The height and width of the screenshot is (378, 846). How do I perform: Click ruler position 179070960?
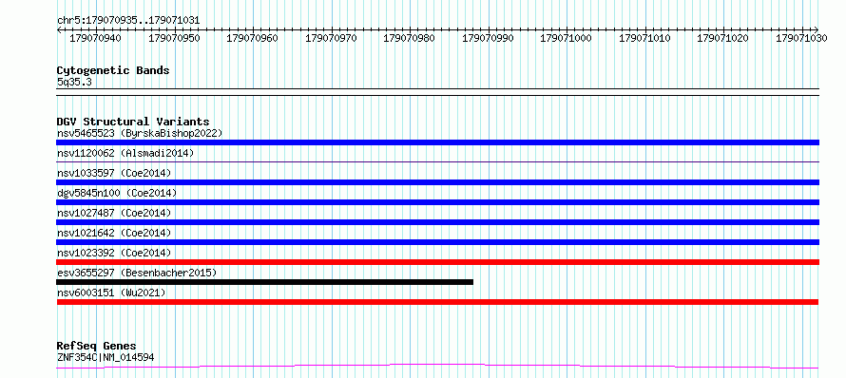[x=253, y=38]
